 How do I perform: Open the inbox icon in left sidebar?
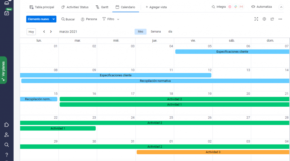pyautogui.click(x=7, y=3)
